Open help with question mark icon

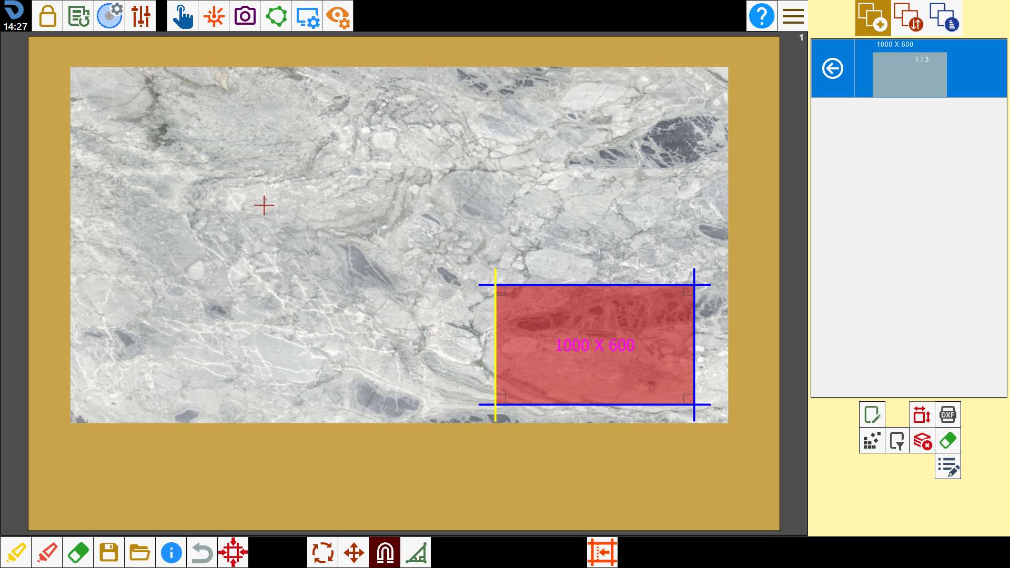tap(762, 16)
